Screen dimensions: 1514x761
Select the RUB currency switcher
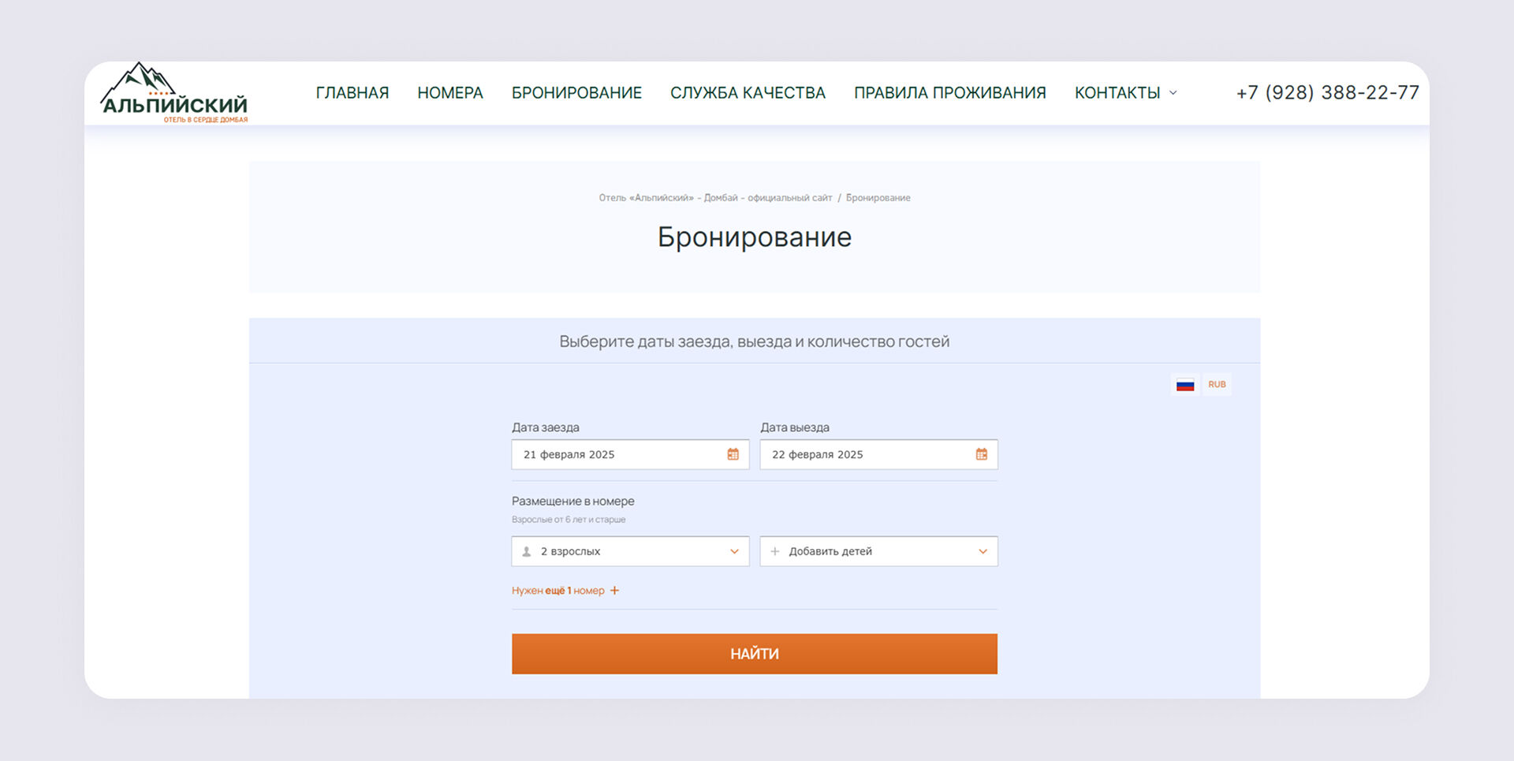coord(1217,385)
